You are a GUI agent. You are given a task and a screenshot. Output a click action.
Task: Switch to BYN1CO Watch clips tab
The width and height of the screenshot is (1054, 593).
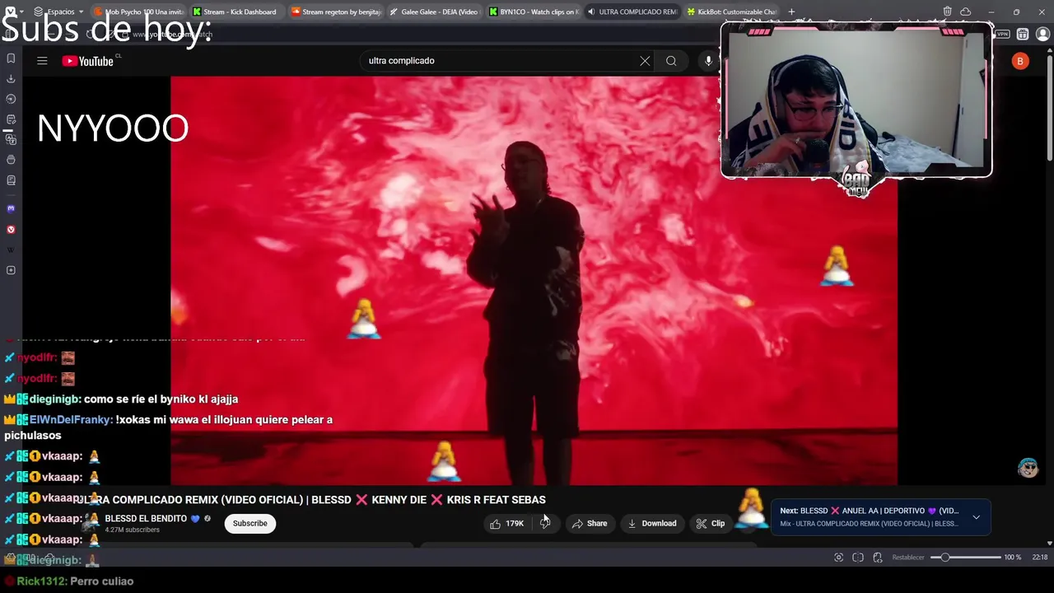[533, 12]
